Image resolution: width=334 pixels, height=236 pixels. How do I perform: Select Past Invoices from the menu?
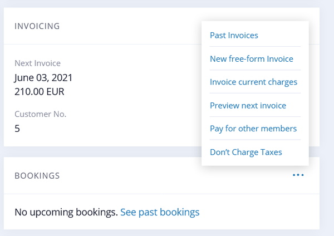click(x=234, y=36)
